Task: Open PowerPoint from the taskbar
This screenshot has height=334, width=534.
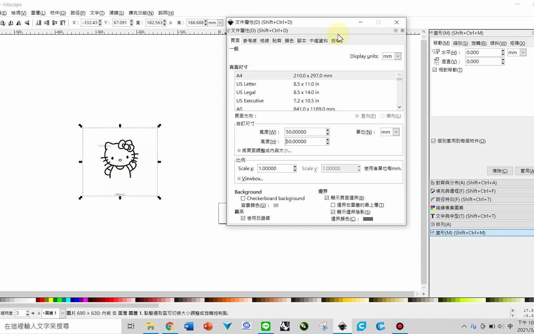Action: [208, 326]
